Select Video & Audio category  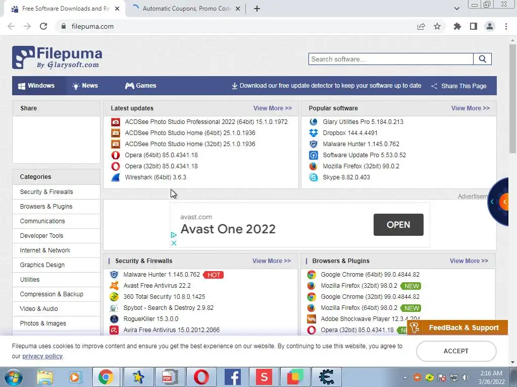pos(56,309)
